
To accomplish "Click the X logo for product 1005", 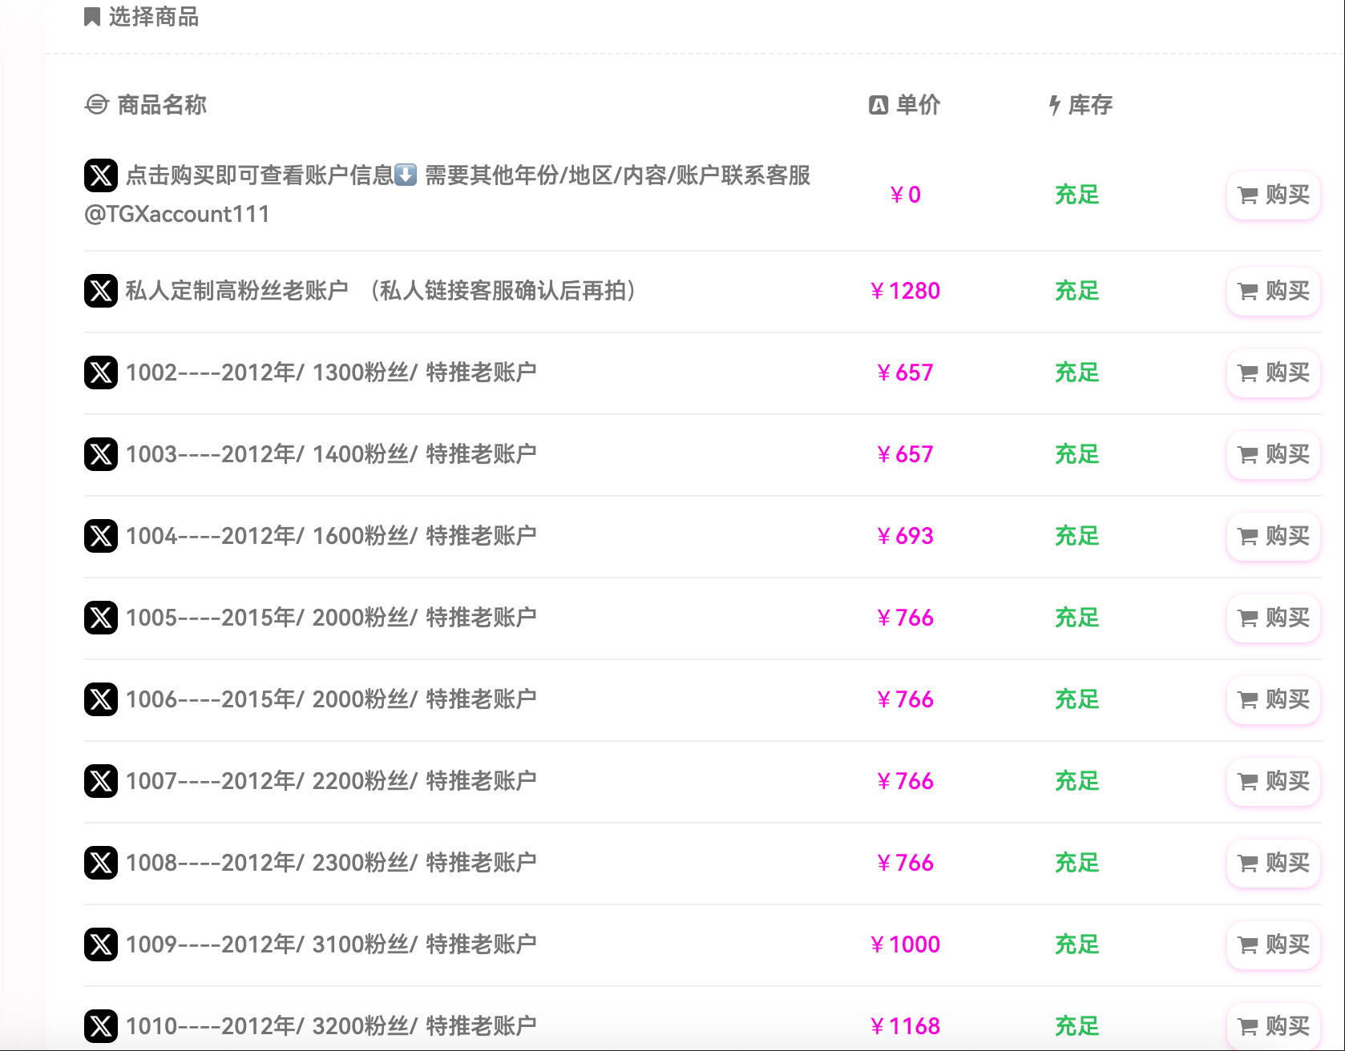I will pos(101,618).
